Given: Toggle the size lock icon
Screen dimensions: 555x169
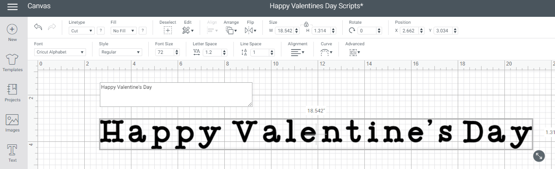Looking at the screenshot, I should 306,24.
